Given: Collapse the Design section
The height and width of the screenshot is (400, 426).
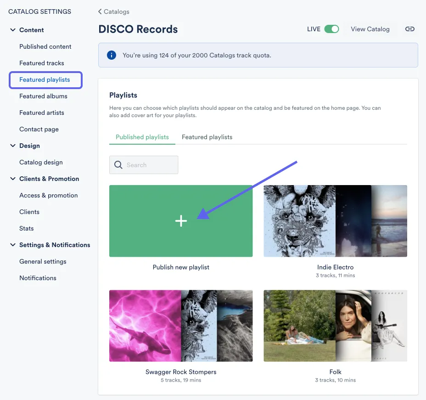Looking at the screenshot, I should pos(13,146).
